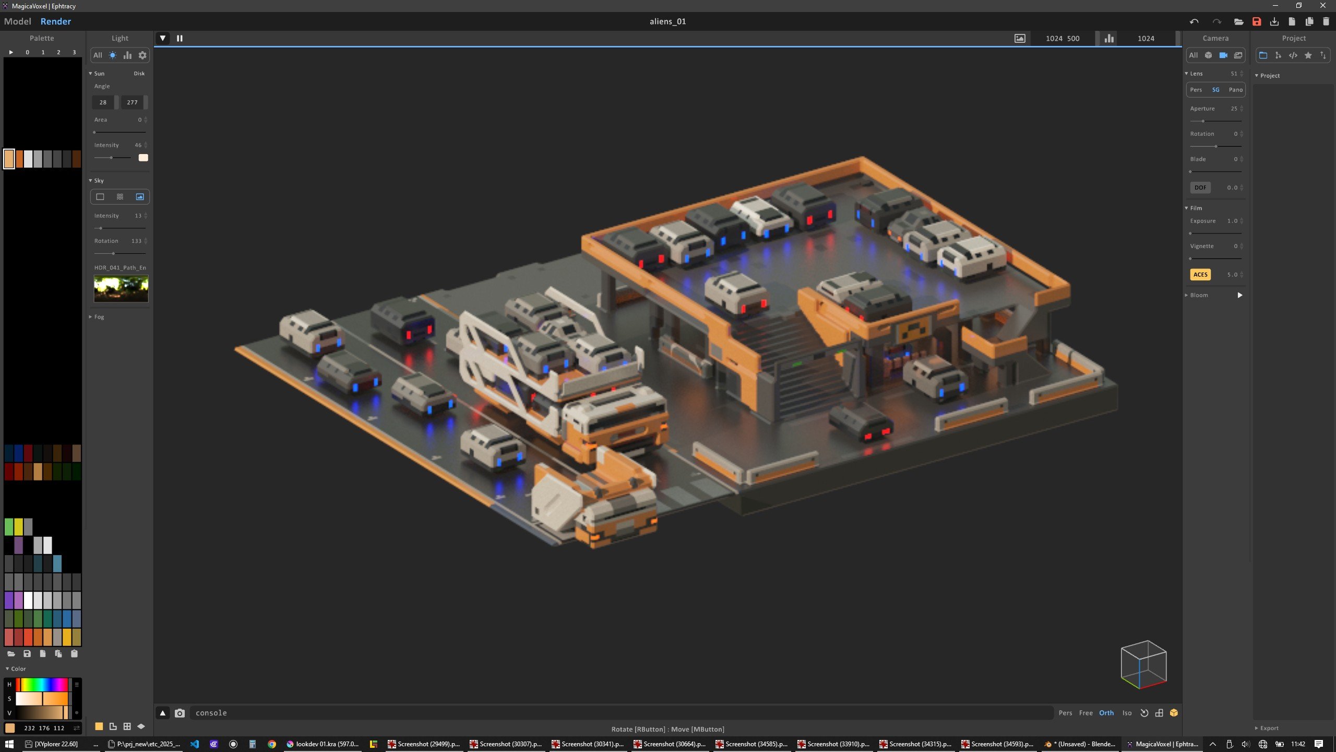1336x752 pixels.
Task: Toggle the DOF button
Action: click(x=1200, y=187)
